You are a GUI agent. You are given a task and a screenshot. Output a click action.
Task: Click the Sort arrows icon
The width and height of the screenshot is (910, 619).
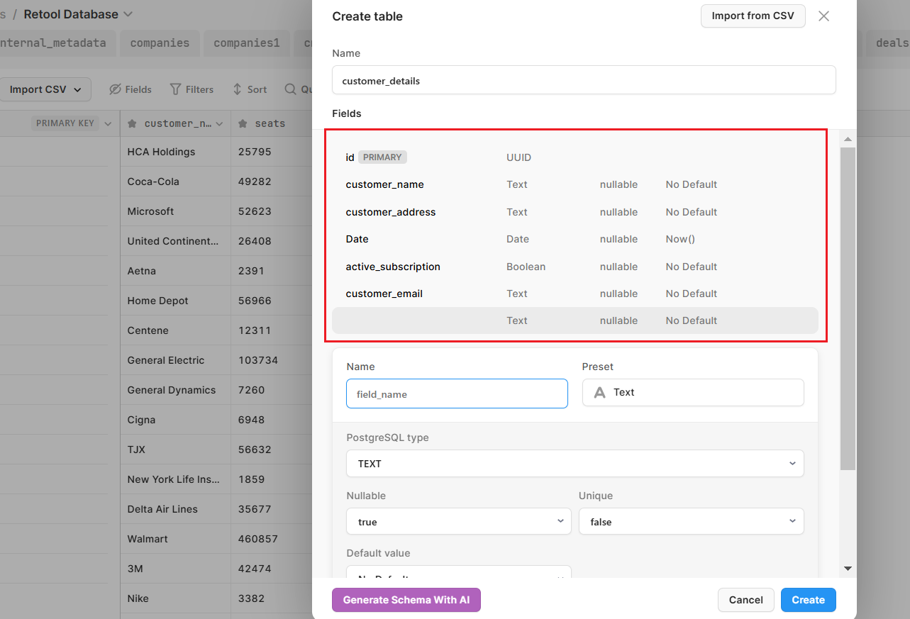[x=238, y=89]
